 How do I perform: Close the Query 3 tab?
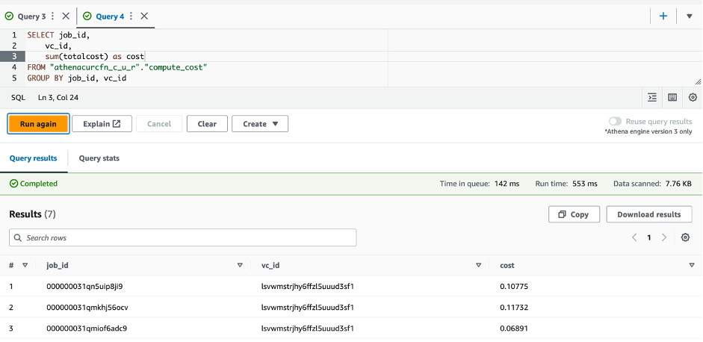tap(66, 16)
